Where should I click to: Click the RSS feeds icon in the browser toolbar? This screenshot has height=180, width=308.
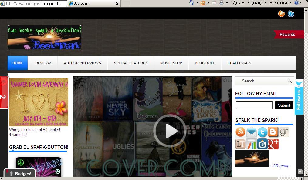click(203, 3)
